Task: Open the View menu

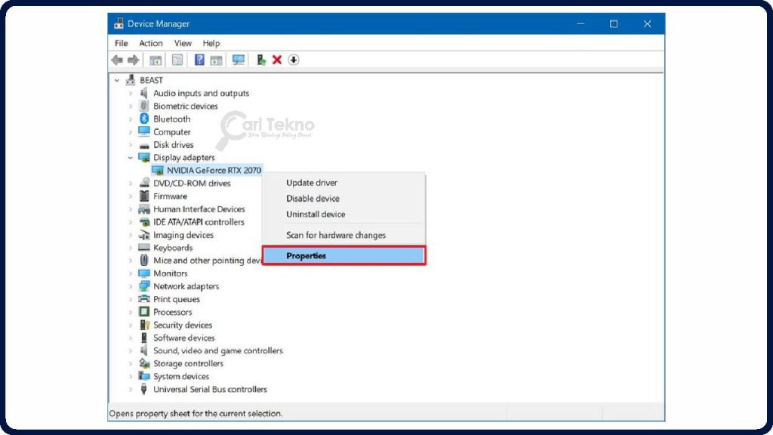Action: pyautogui.click(x=183, y=43)
